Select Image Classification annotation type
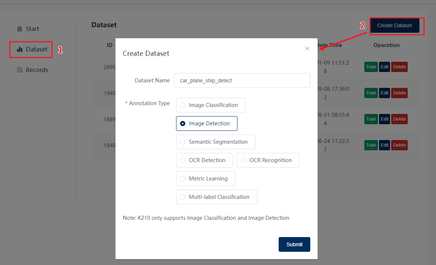The height and width of the screenshot is (265, 436). click(x=211, y=105)
